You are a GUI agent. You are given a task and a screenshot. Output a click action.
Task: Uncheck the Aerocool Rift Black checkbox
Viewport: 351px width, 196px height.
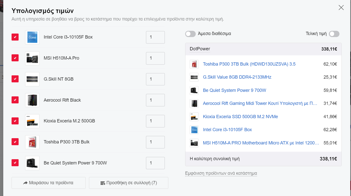point(15,100)
